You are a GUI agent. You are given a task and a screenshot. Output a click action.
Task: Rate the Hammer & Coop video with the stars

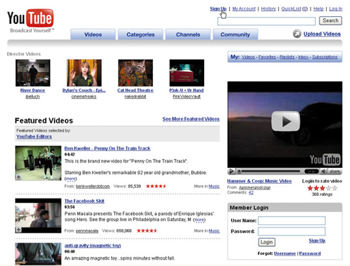322,188
